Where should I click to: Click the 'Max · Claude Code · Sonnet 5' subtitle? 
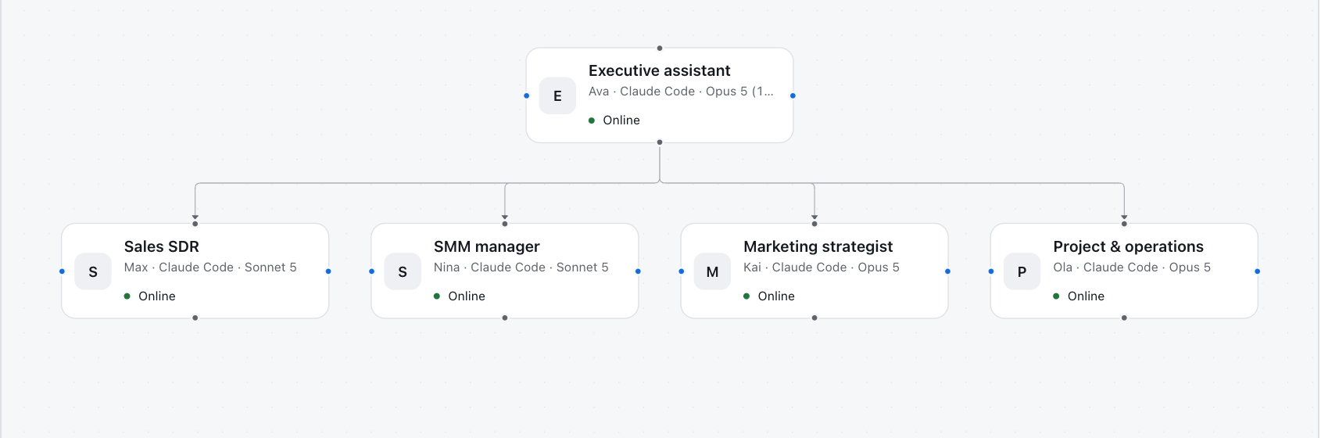click(210, 267)
